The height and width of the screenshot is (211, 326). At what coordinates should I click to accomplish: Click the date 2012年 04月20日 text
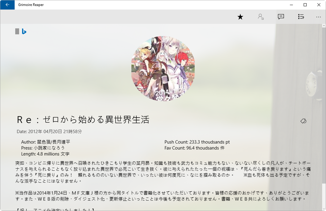(49, 132)
